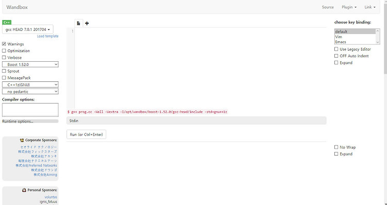Expand the Stdin input bar

point(197,121)
